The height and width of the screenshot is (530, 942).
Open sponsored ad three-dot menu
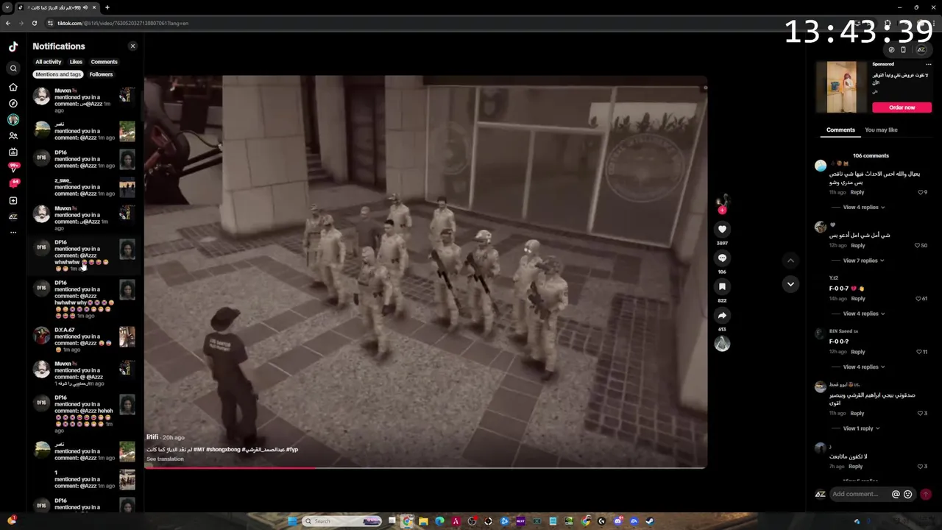tap(928, 64)
